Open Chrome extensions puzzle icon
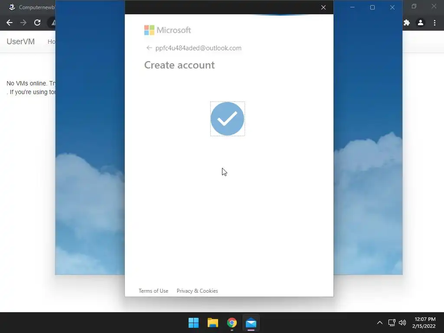 (x=407, y=23)
